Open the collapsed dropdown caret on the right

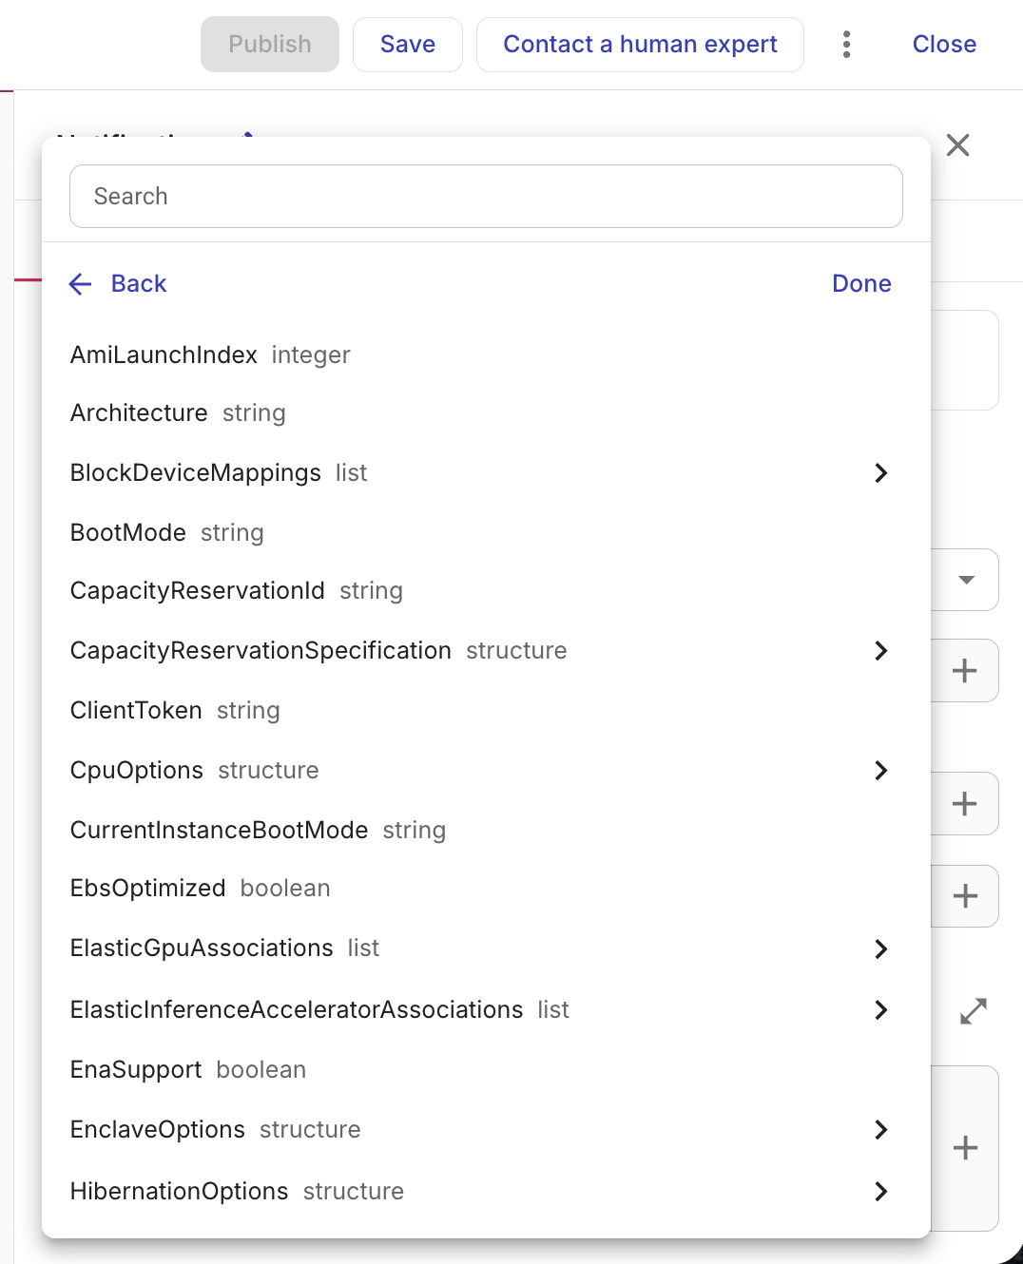966,580
